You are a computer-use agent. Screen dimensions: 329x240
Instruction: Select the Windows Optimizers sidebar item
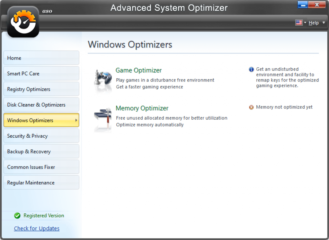[41, 120]
